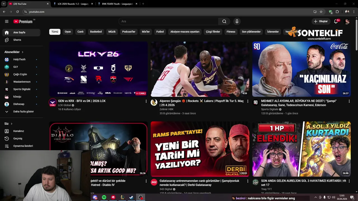Expand the Abonelikler section
358x201 pixels.
tap(14, 52)
